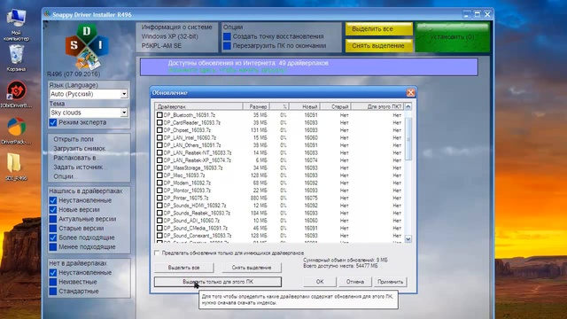Click the P5KPL-AM SE system info text
The image size is (567, 319).
[x=161, y=46]
